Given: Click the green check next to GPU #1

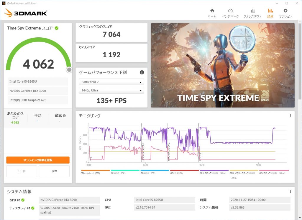Looking at the screenshot, I should (x=23, y=200).
